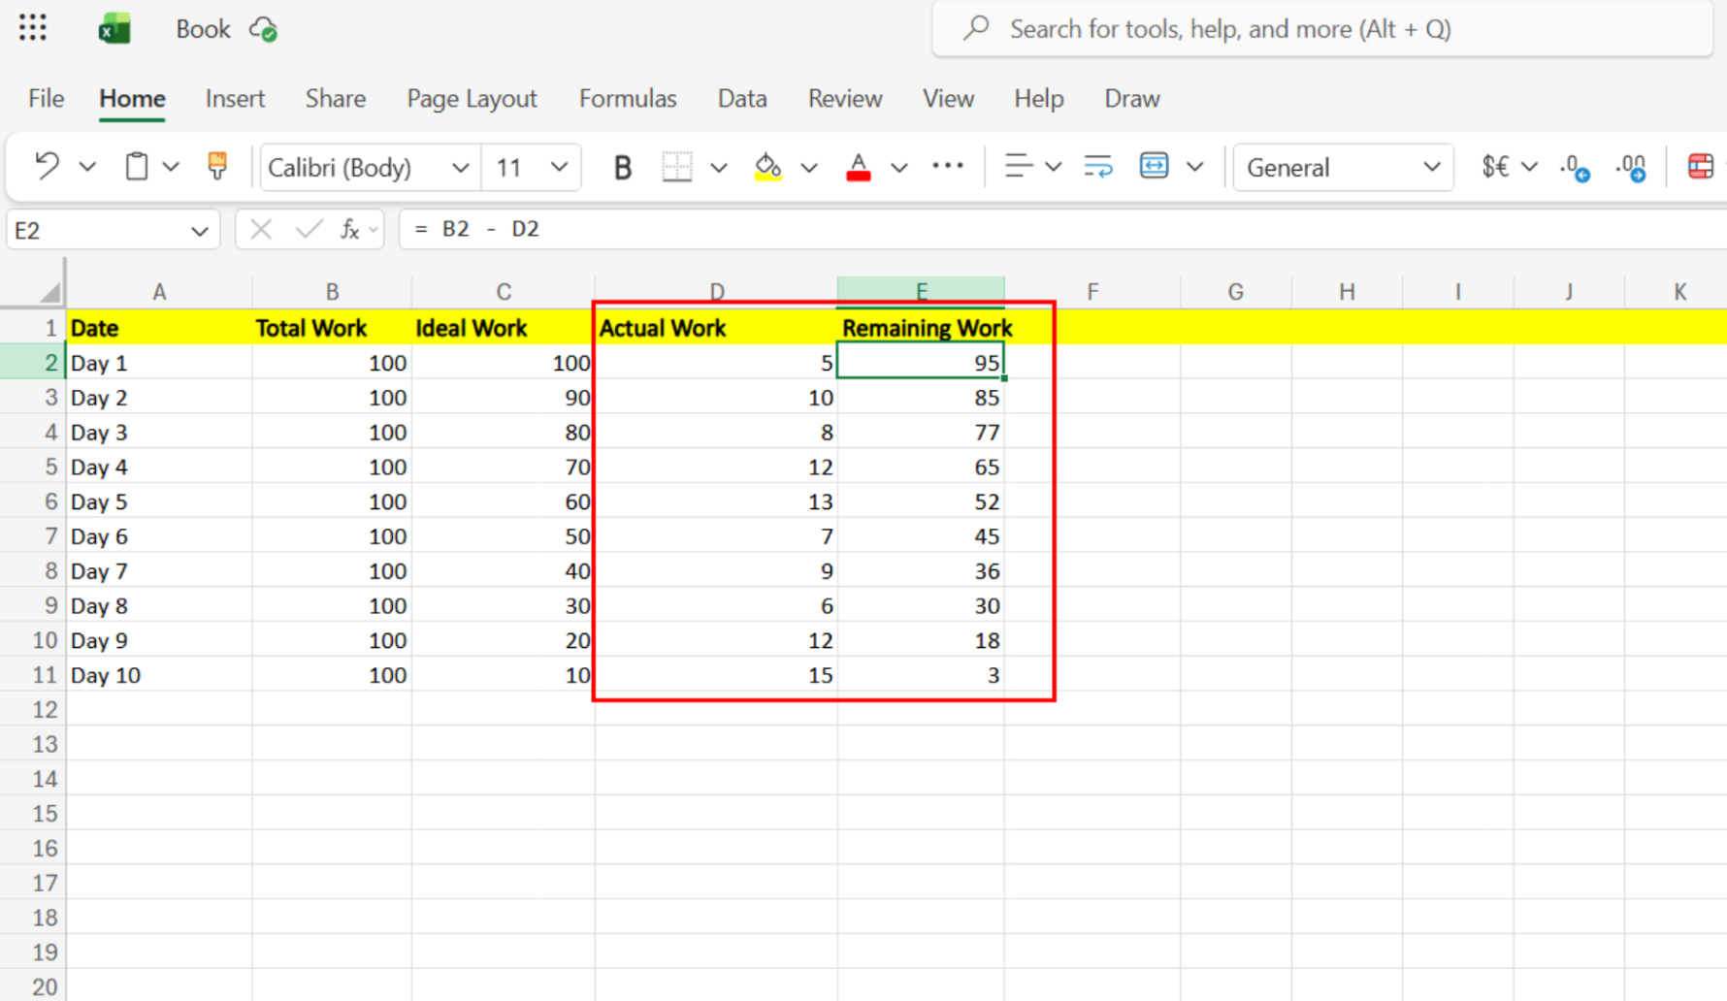The height and width of the screenshot is (1001, 1727).
Task: Click the search tools and help box
Action: click(1323, 29)
